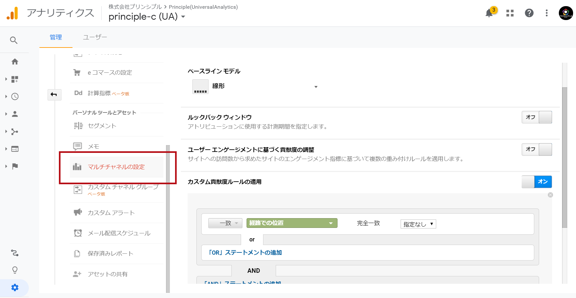Click the search magnifier icon in sidebar
This screenshot has height=298, width=576.
[x=14, y=40]
